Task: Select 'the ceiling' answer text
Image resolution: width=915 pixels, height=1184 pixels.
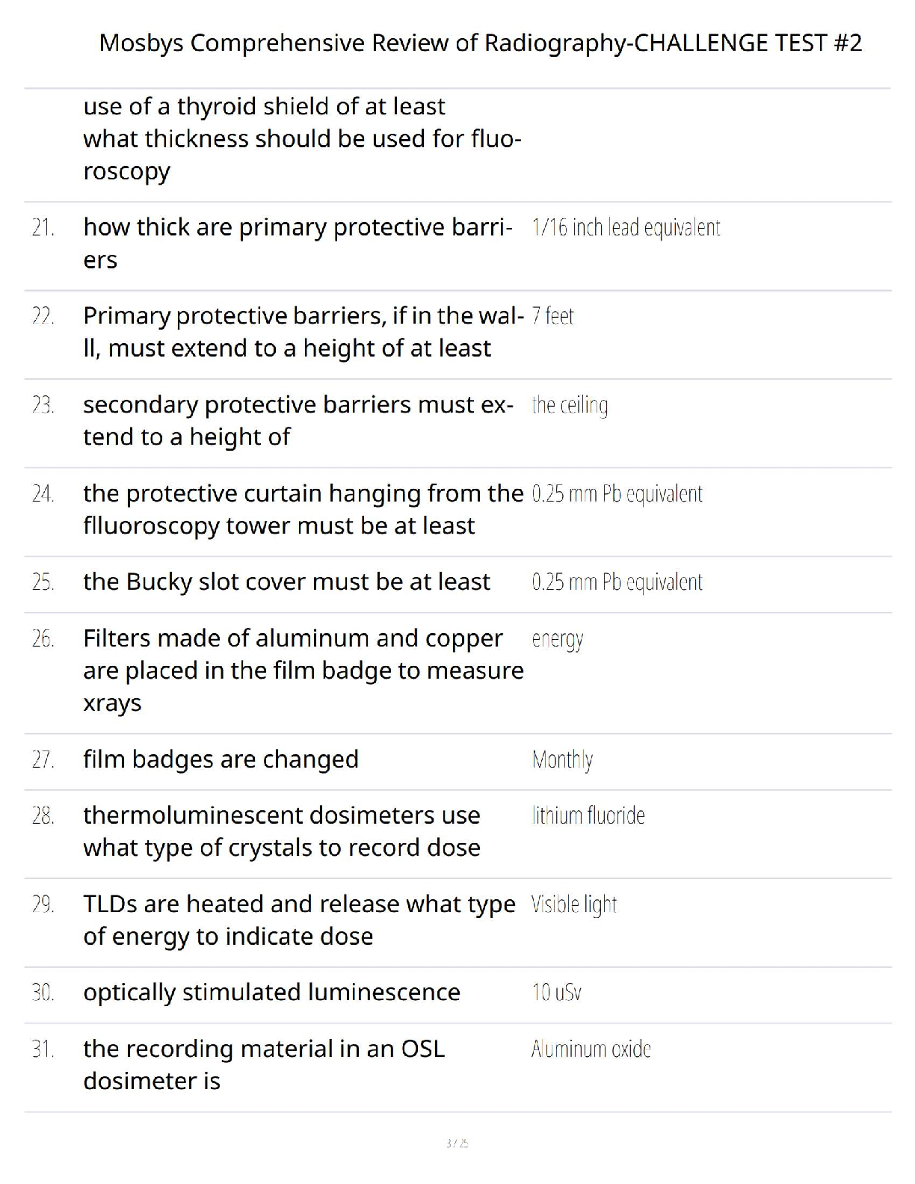Action: pyautogui.click(x=570, y=405)
